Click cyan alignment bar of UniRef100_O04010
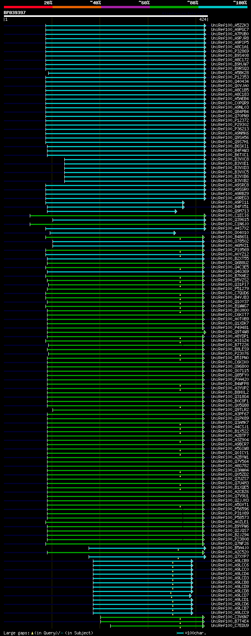The image size is (251, 636). (113, 233)
